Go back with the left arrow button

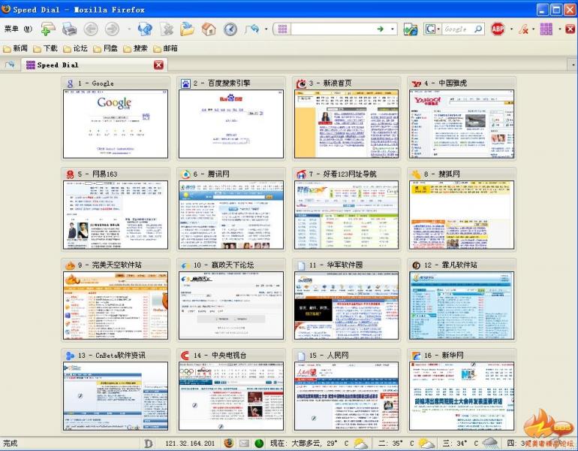coord(91,29)
